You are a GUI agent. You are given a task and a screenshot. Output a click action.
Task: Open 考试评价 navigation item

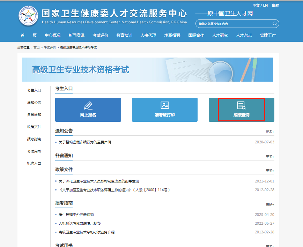[x=100, y=35]
